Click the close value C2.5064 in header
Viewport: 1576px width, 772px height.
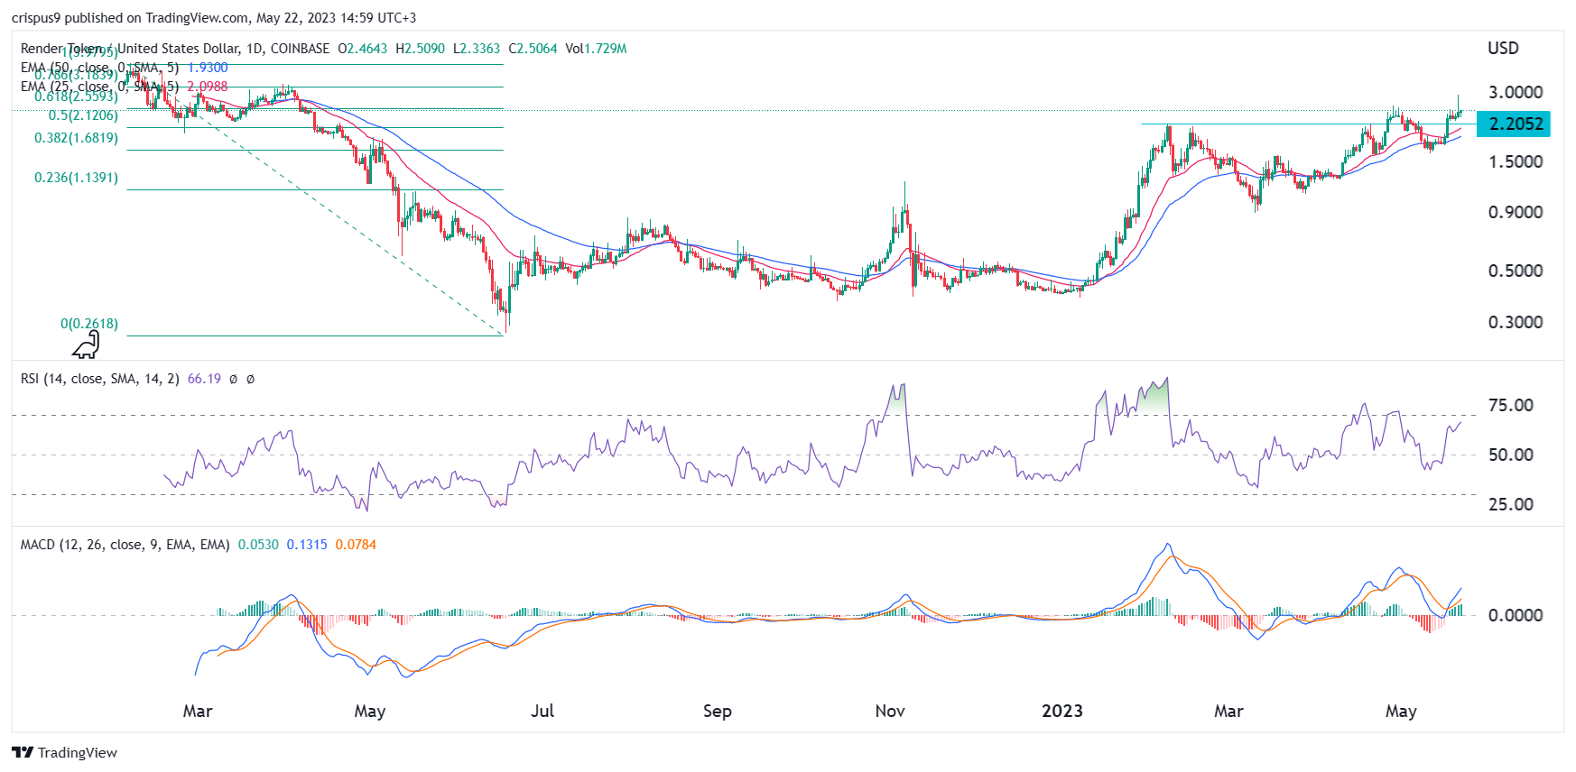tap(533, 49)
